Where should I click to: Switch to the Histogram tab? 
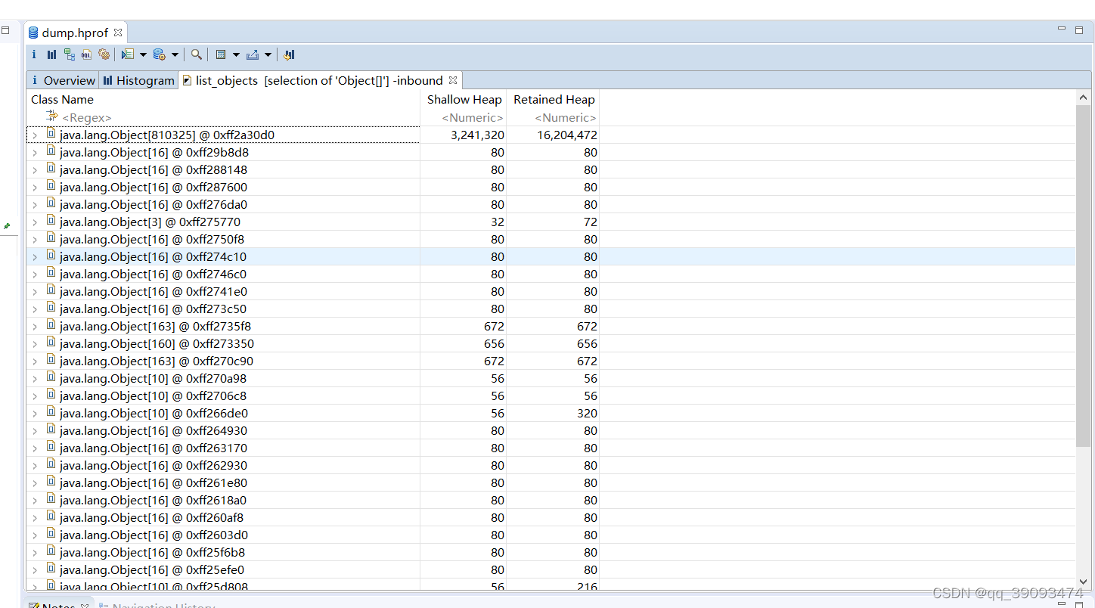138,80
